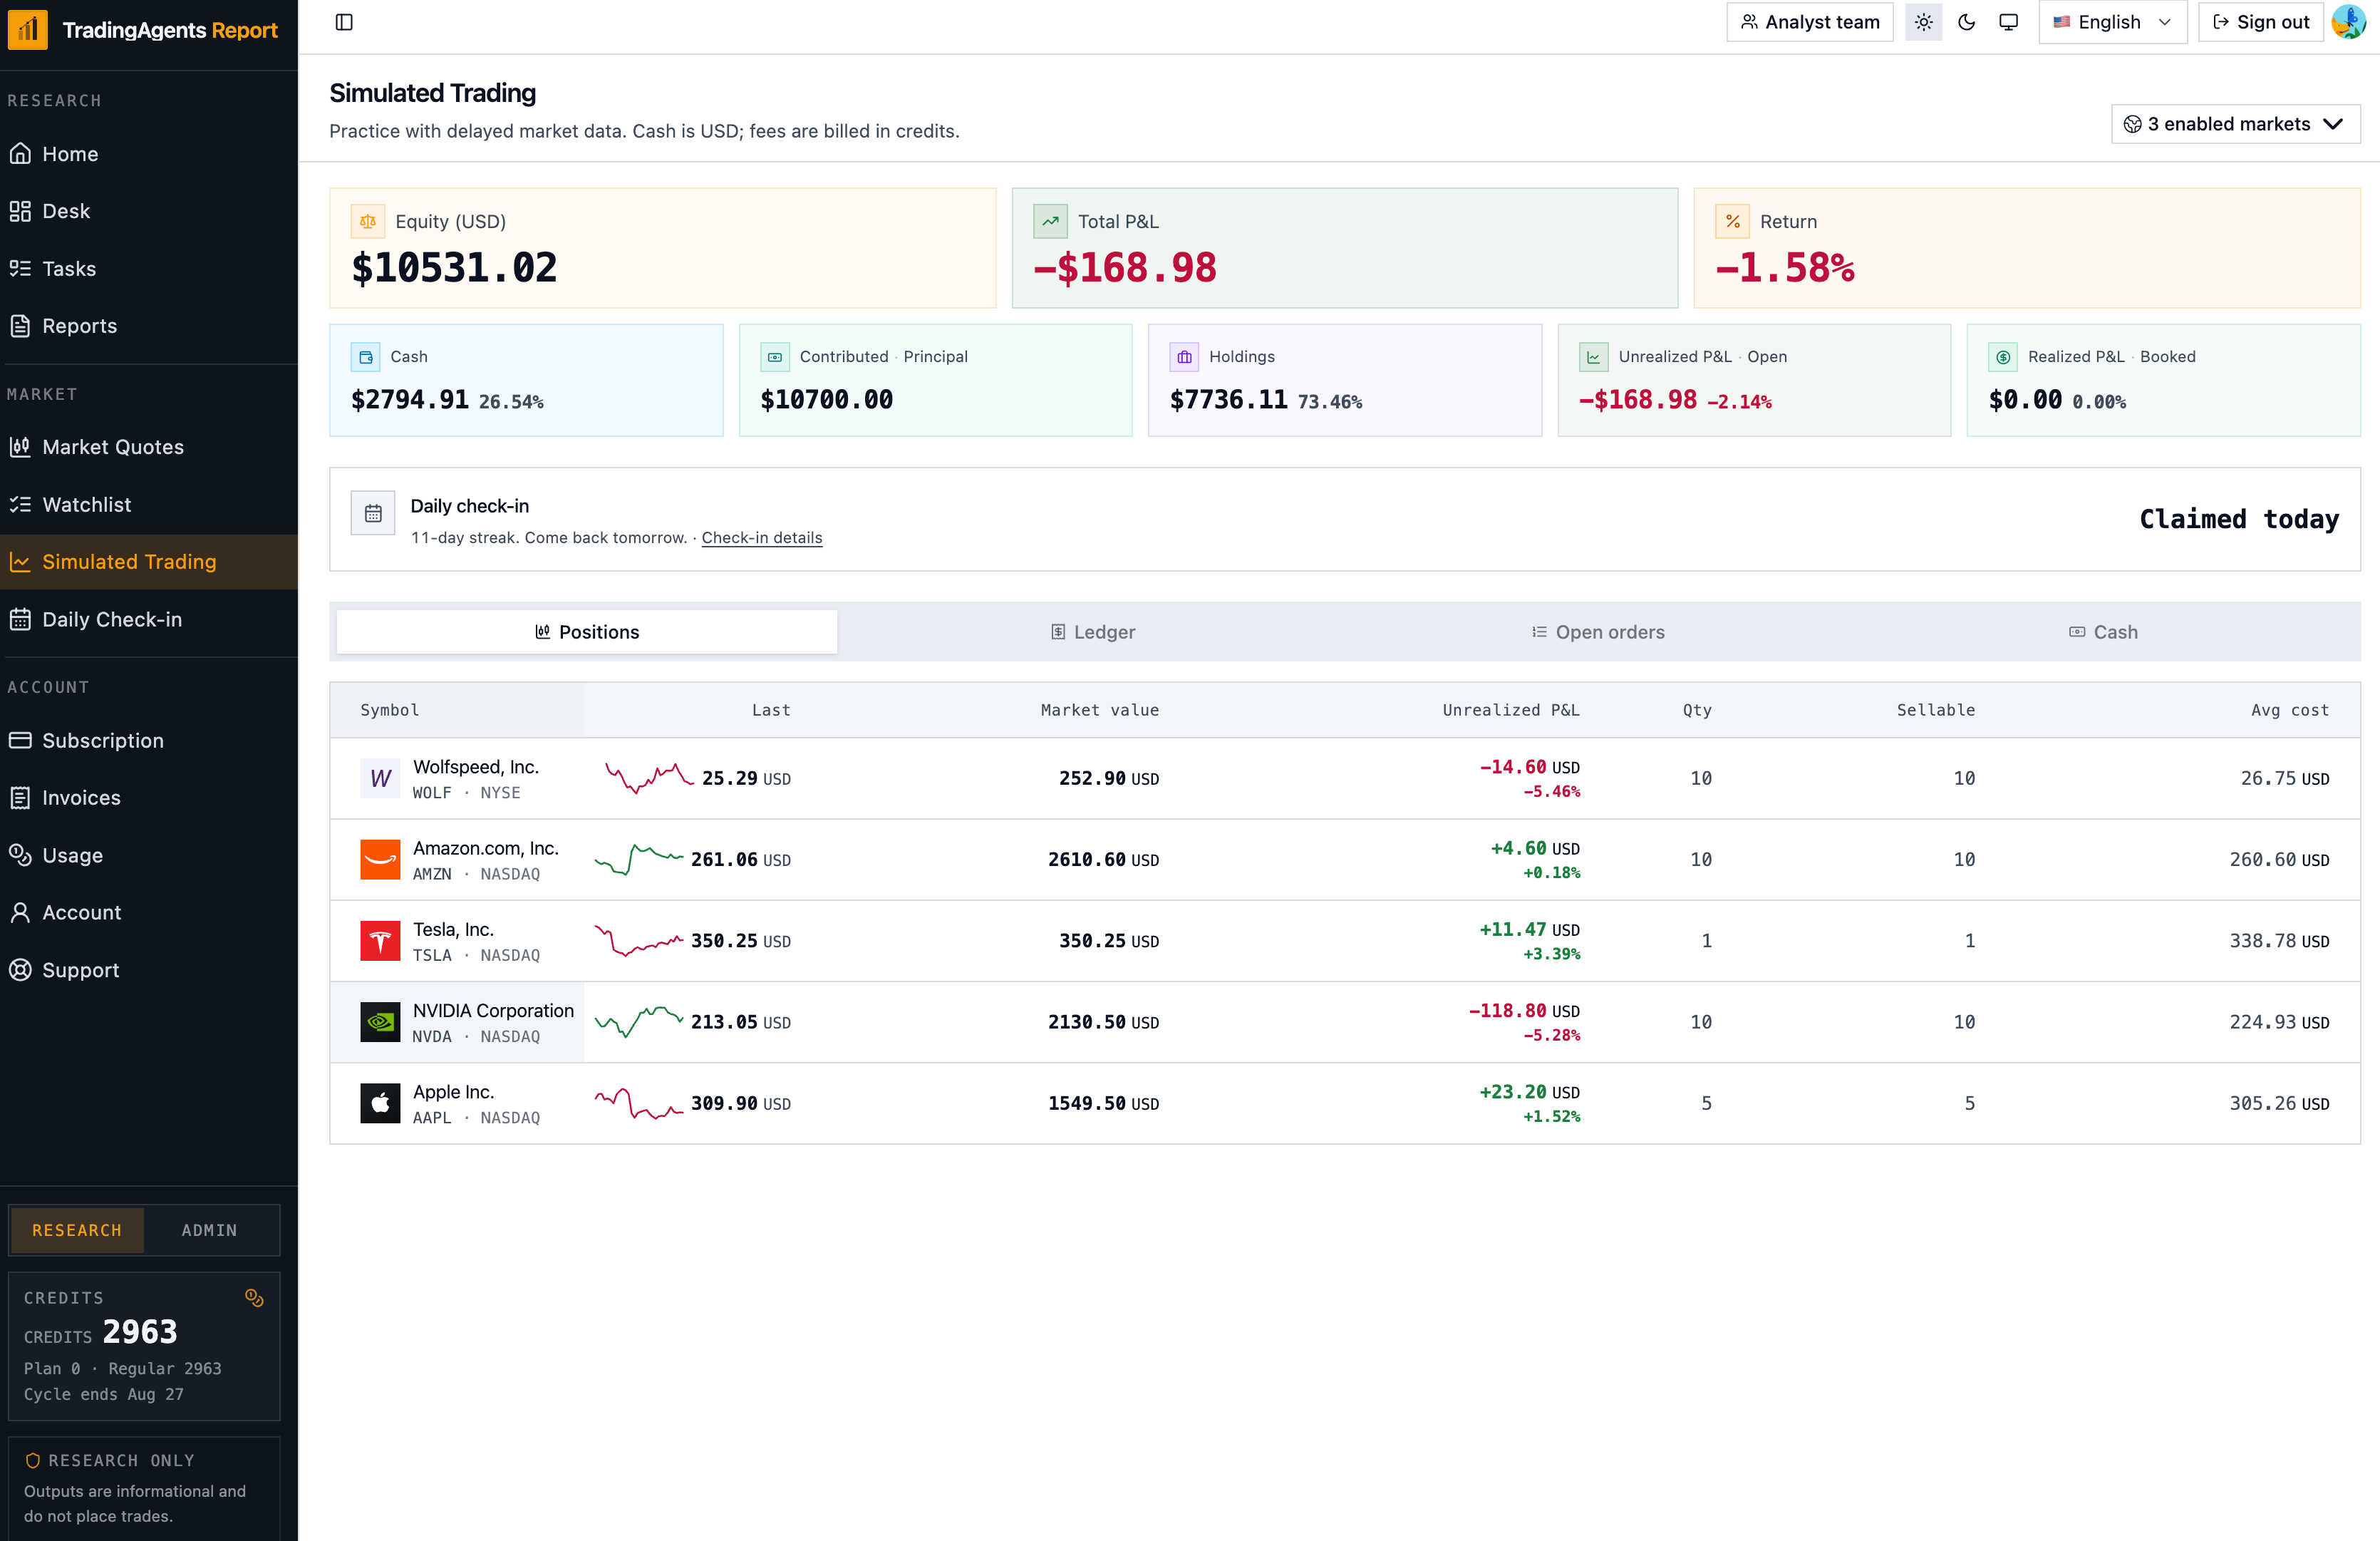Expand the 3 enabled markets dropdown

pos(2235,124)
